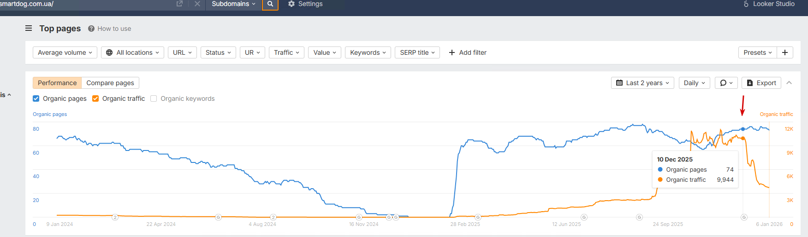Click the external link icon in URL bar
The width and height of the screenshot is (808, 237).
179,4
